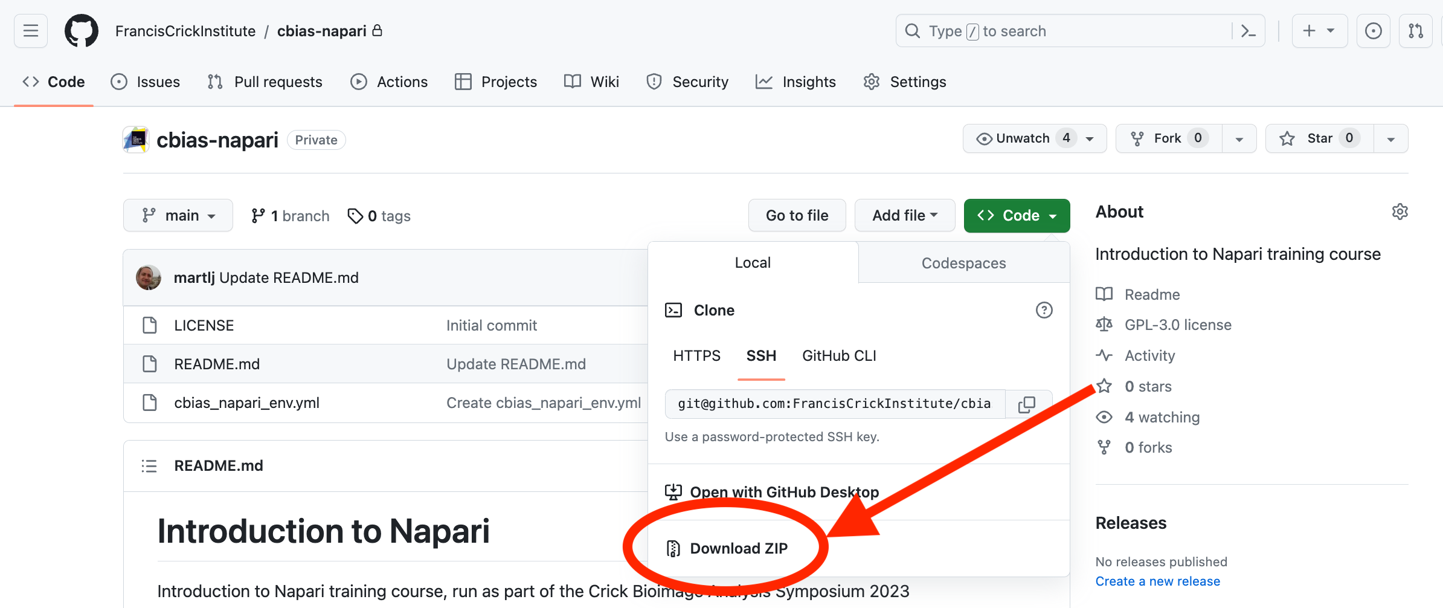Click the terminal icon next to Clone

coord(673,310)
